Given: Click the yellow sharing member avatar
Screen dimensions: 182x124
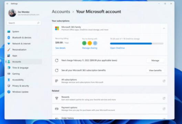Looking at the screenshot, I should pyautogui.click(x=89, y=43).
